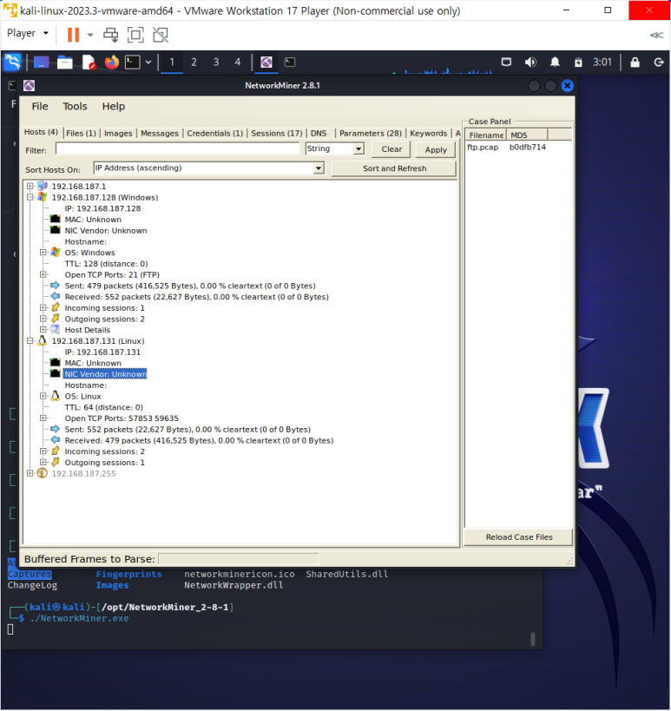Click the volume speaker icon in panel
The height and width of the screenshot is (711, 671).
(530, 63)
